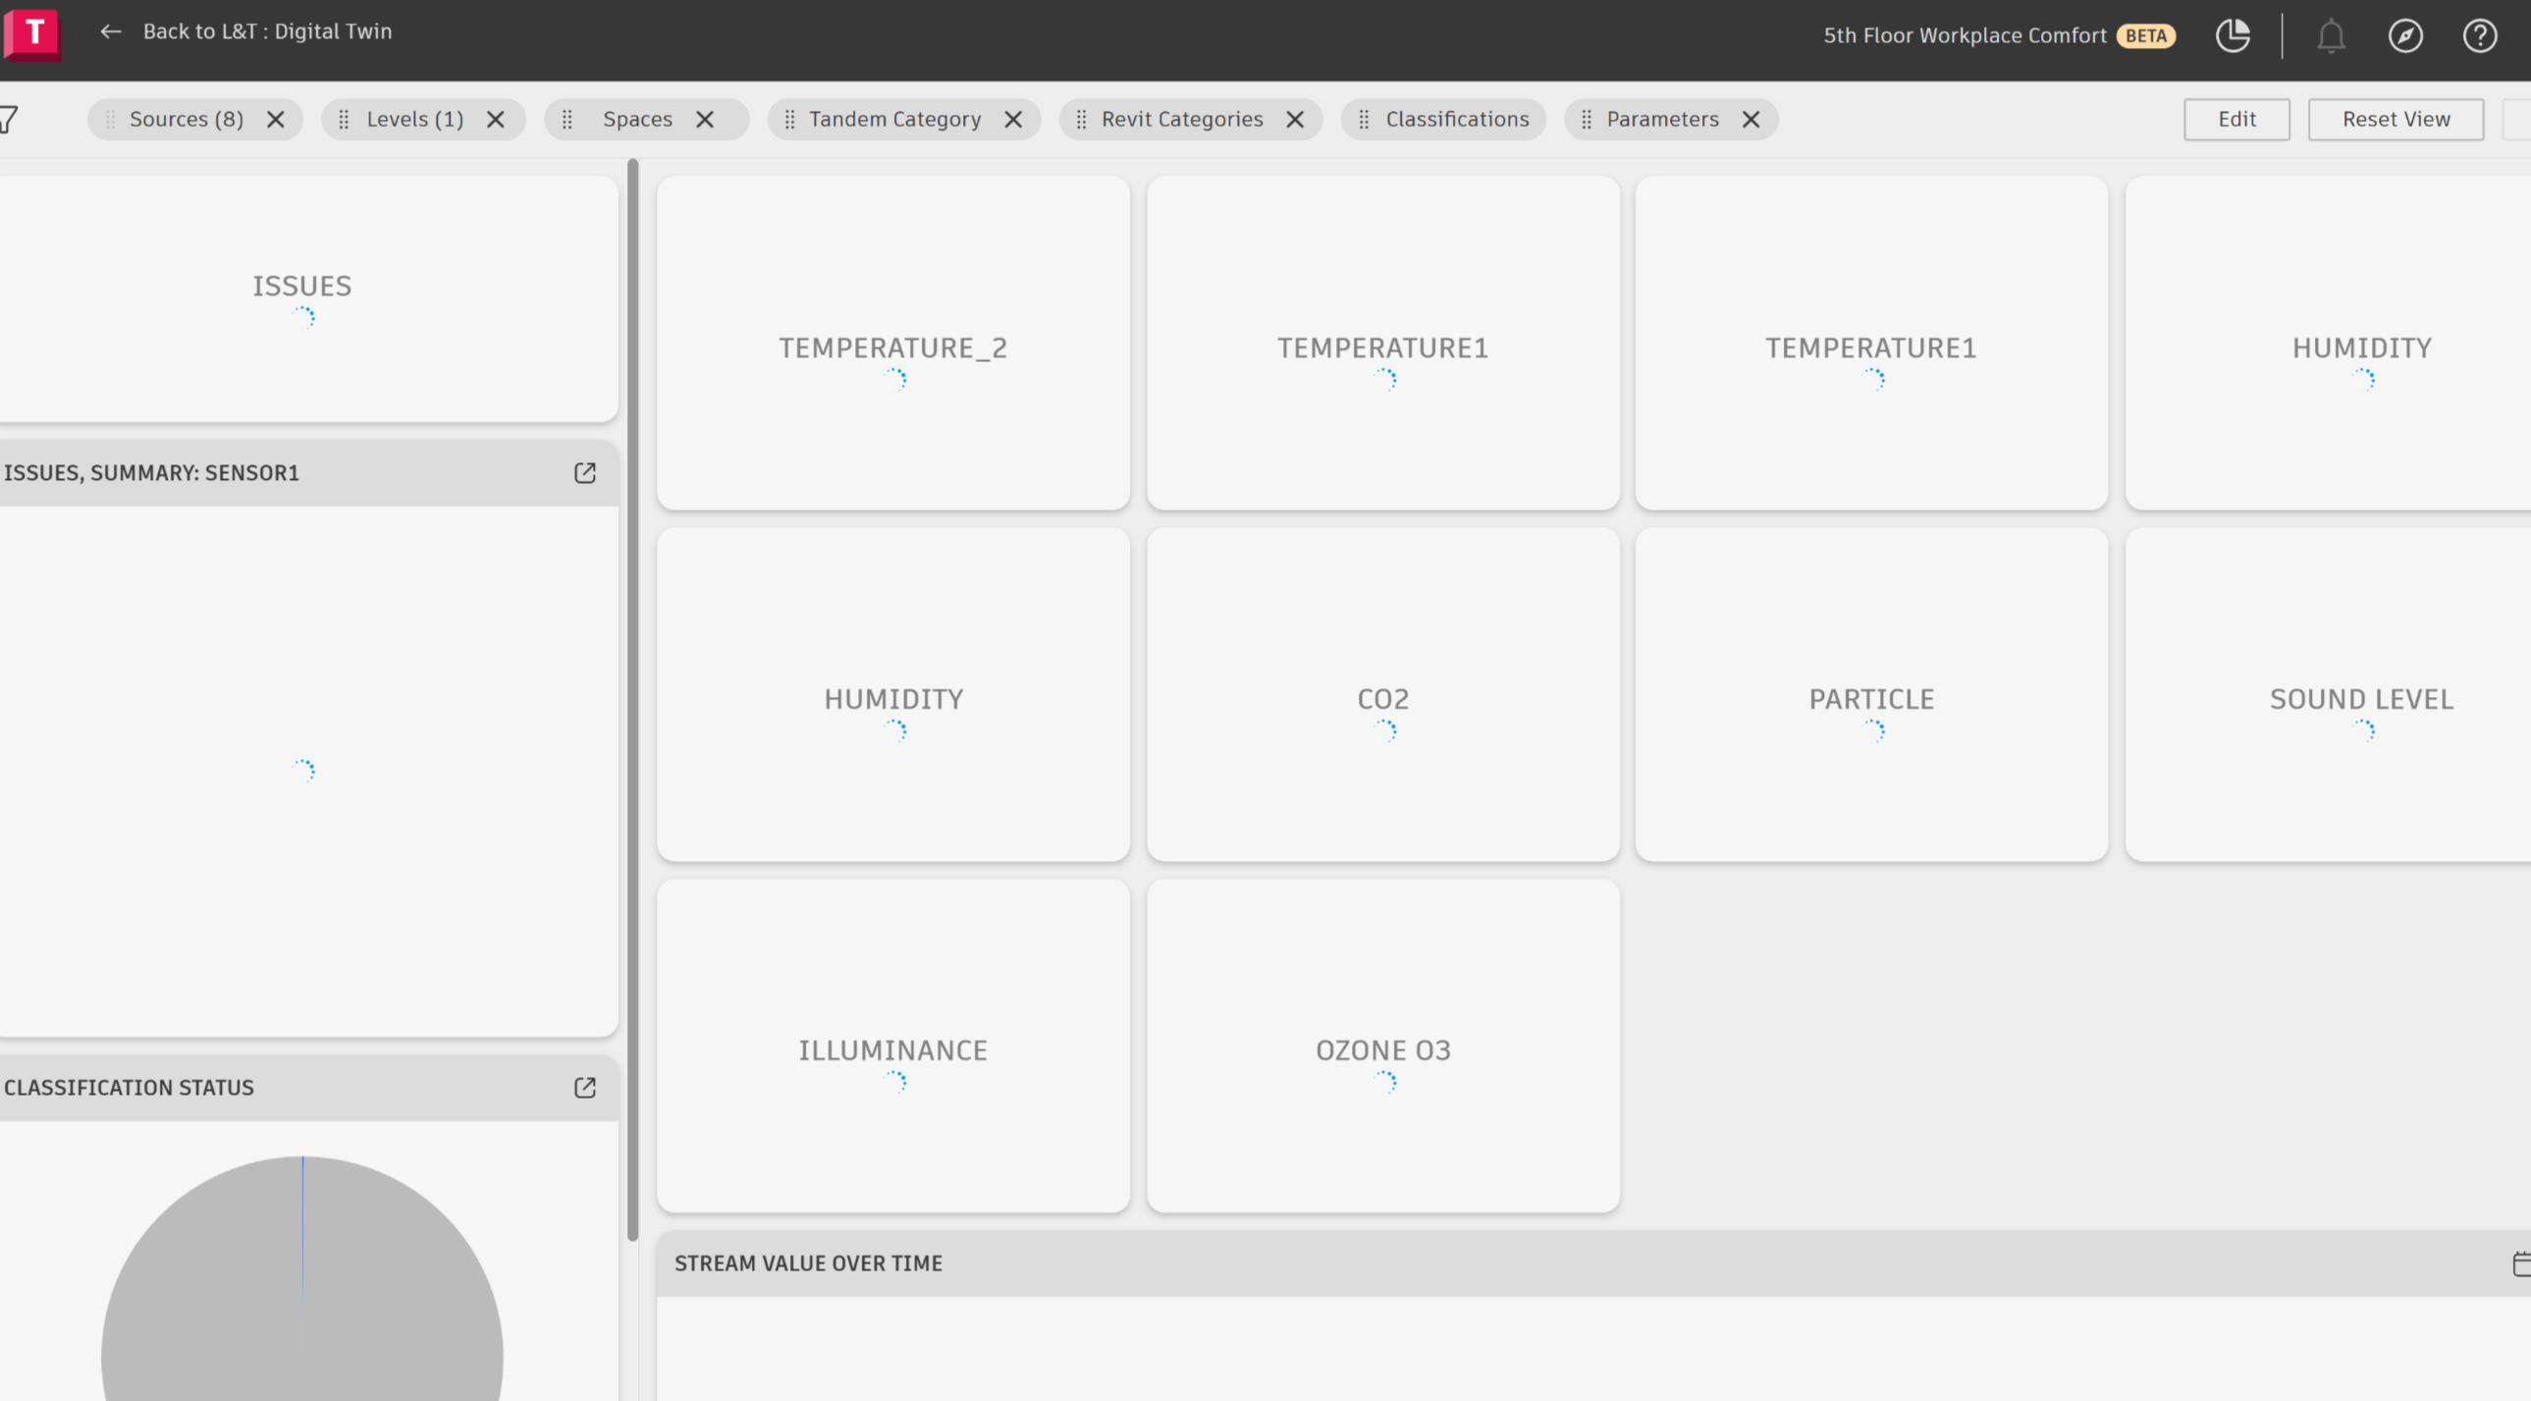Remove the Tandem Category filter with its X

pos(1014,119)
